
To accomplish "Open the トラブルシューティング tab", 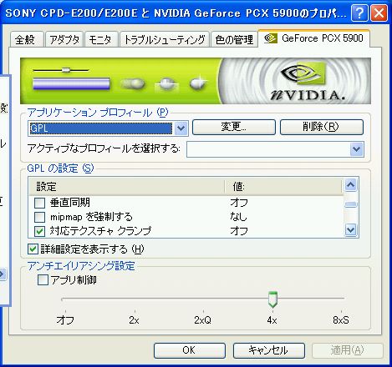I will point(165,39).
